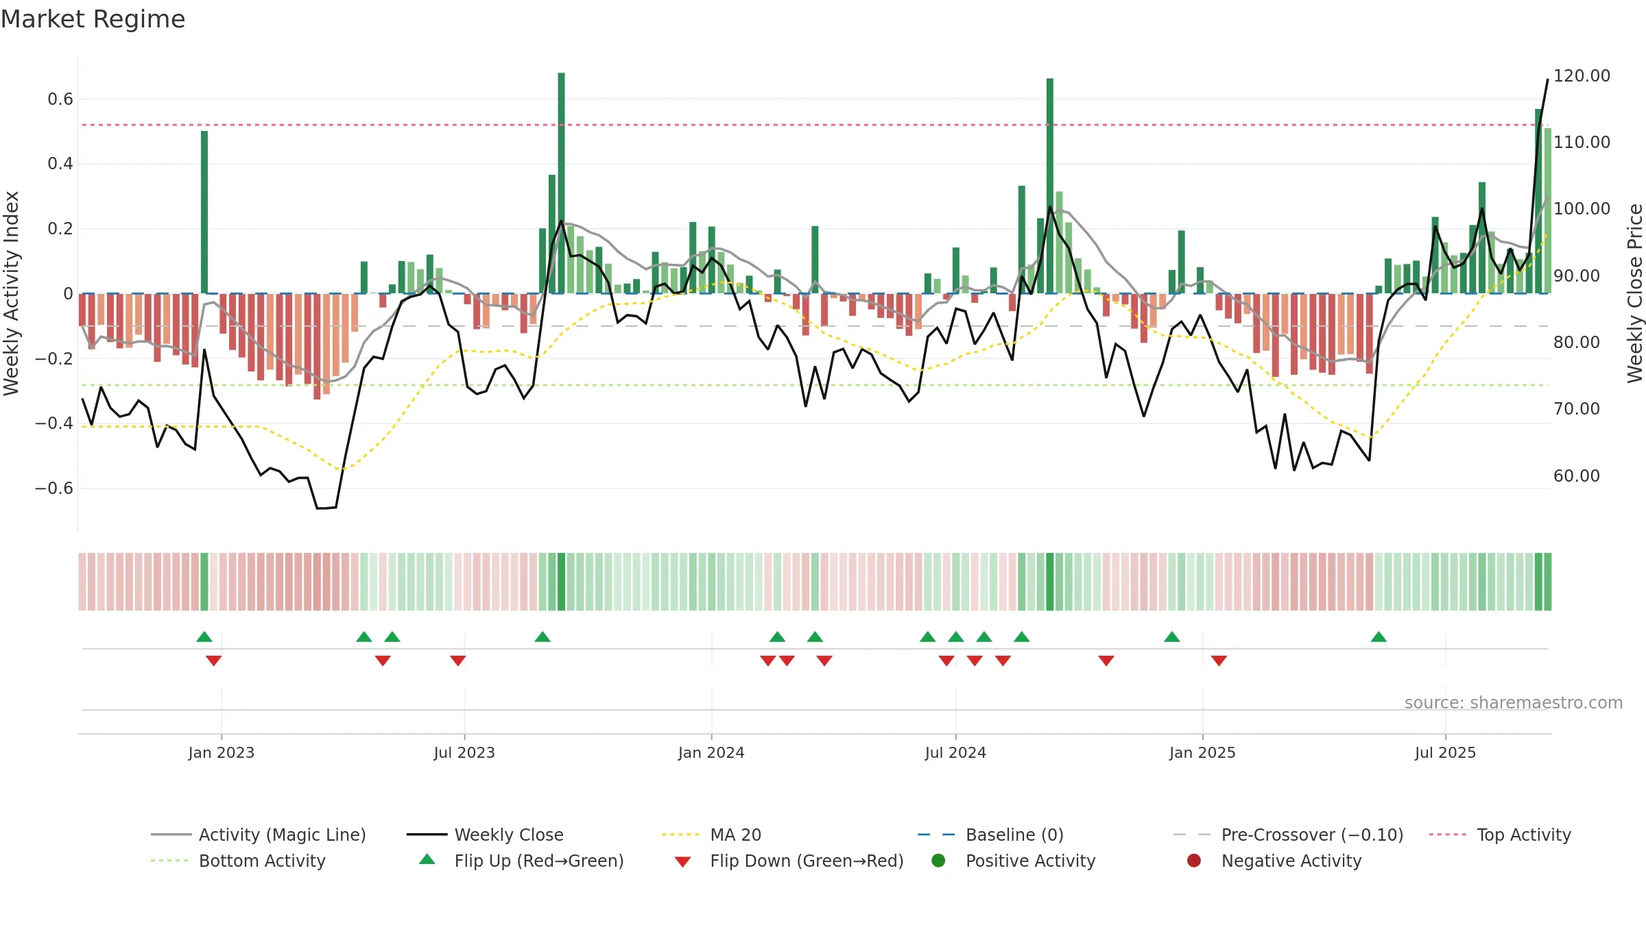Screen dimensions: 1646x925
Task: Click the flip-up marker just before Jan 2025
Action: (x=1172, y=637)
